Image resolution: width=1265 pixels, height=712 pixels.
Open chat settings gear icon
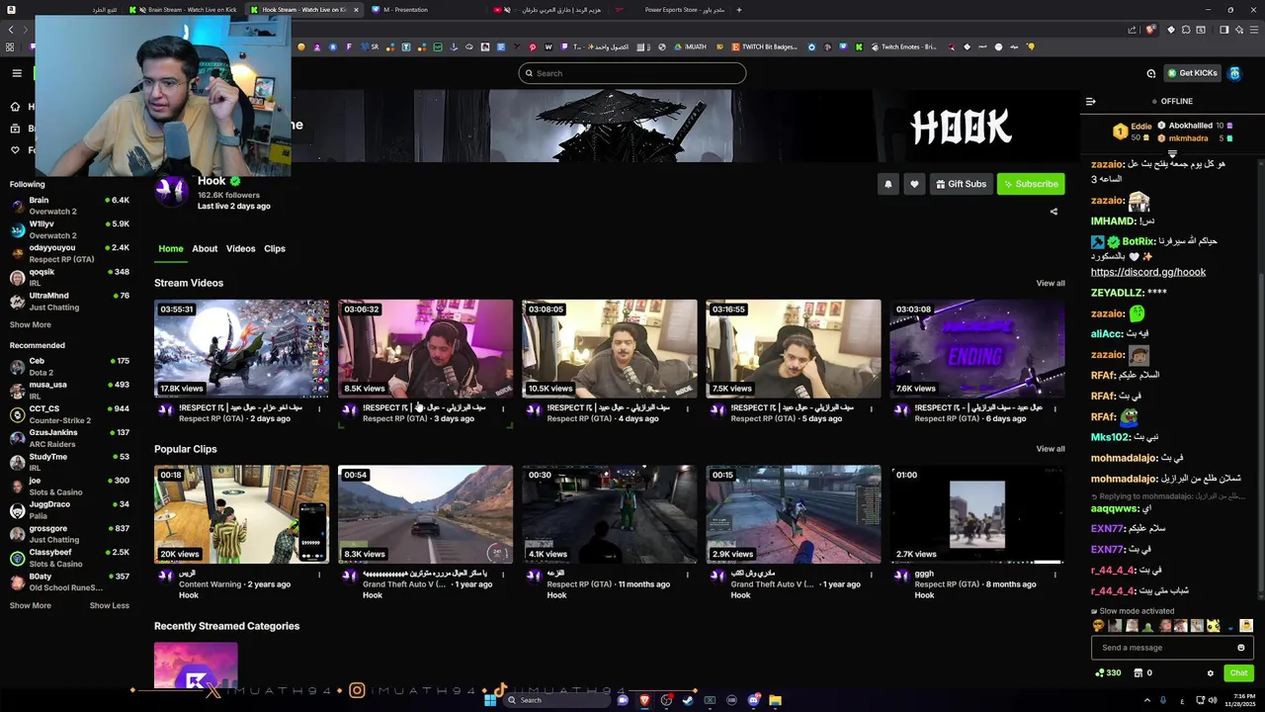[x=1210, y=673]
